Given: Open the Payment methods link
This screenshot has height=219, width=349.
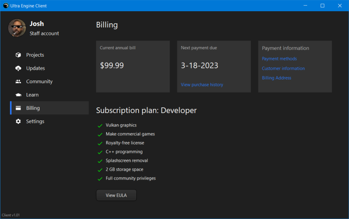Looking at the screenshot, I should (279, 59).
